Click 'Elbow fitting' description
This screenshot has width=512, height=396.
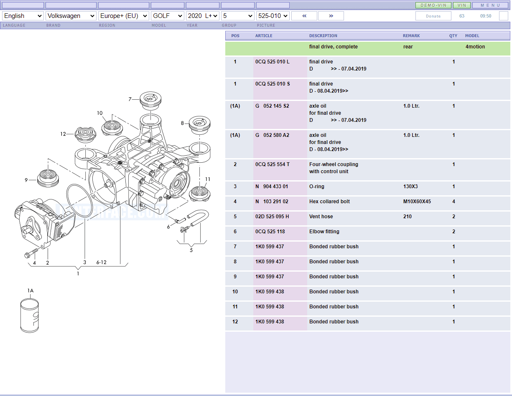click(324, 232)
